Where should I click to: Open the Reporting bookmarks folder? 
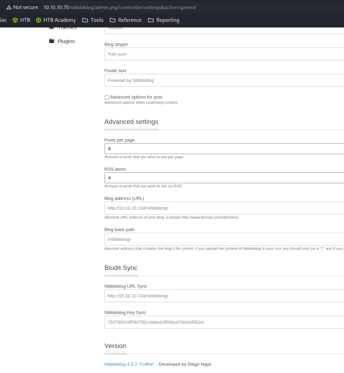pos(163,20)
